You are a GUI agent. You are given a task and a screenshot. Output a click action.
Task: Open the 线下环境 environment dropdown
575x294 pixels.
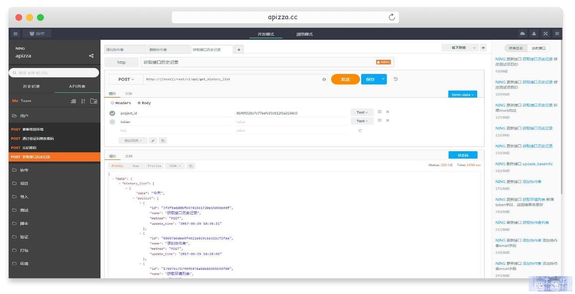pos(460,48)
